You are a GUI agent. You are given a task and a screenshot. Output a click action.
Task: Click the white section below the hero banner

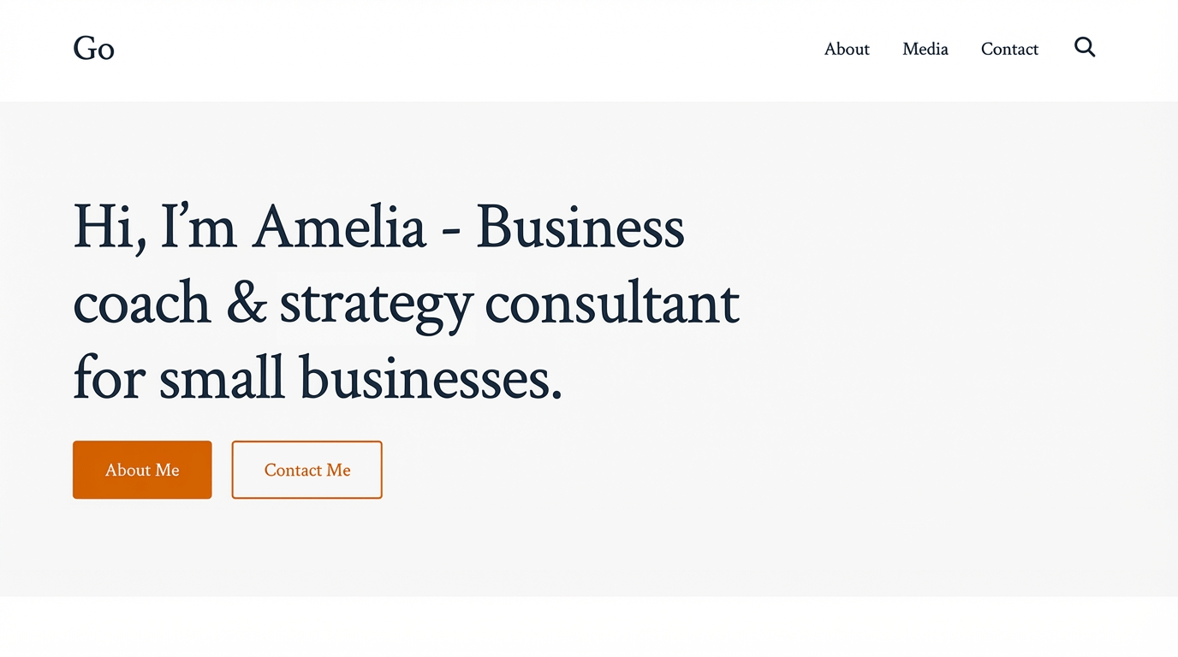[589, 629]
